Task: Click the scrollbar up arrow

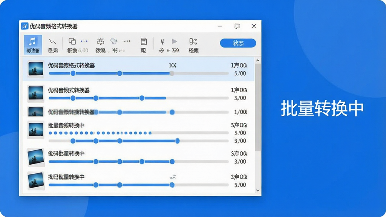Action: click(258, 60)
